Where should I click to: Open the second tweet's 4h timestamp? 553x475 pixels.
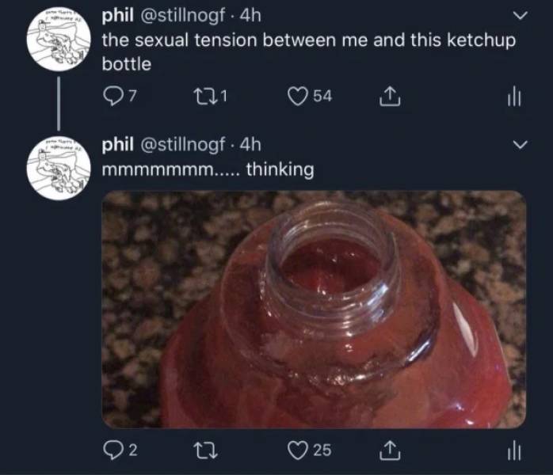(x=249, y=145)
